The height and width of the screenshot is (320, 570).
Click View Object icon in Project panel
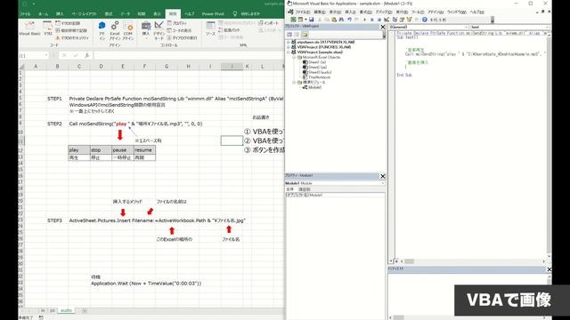click(297, 35)
